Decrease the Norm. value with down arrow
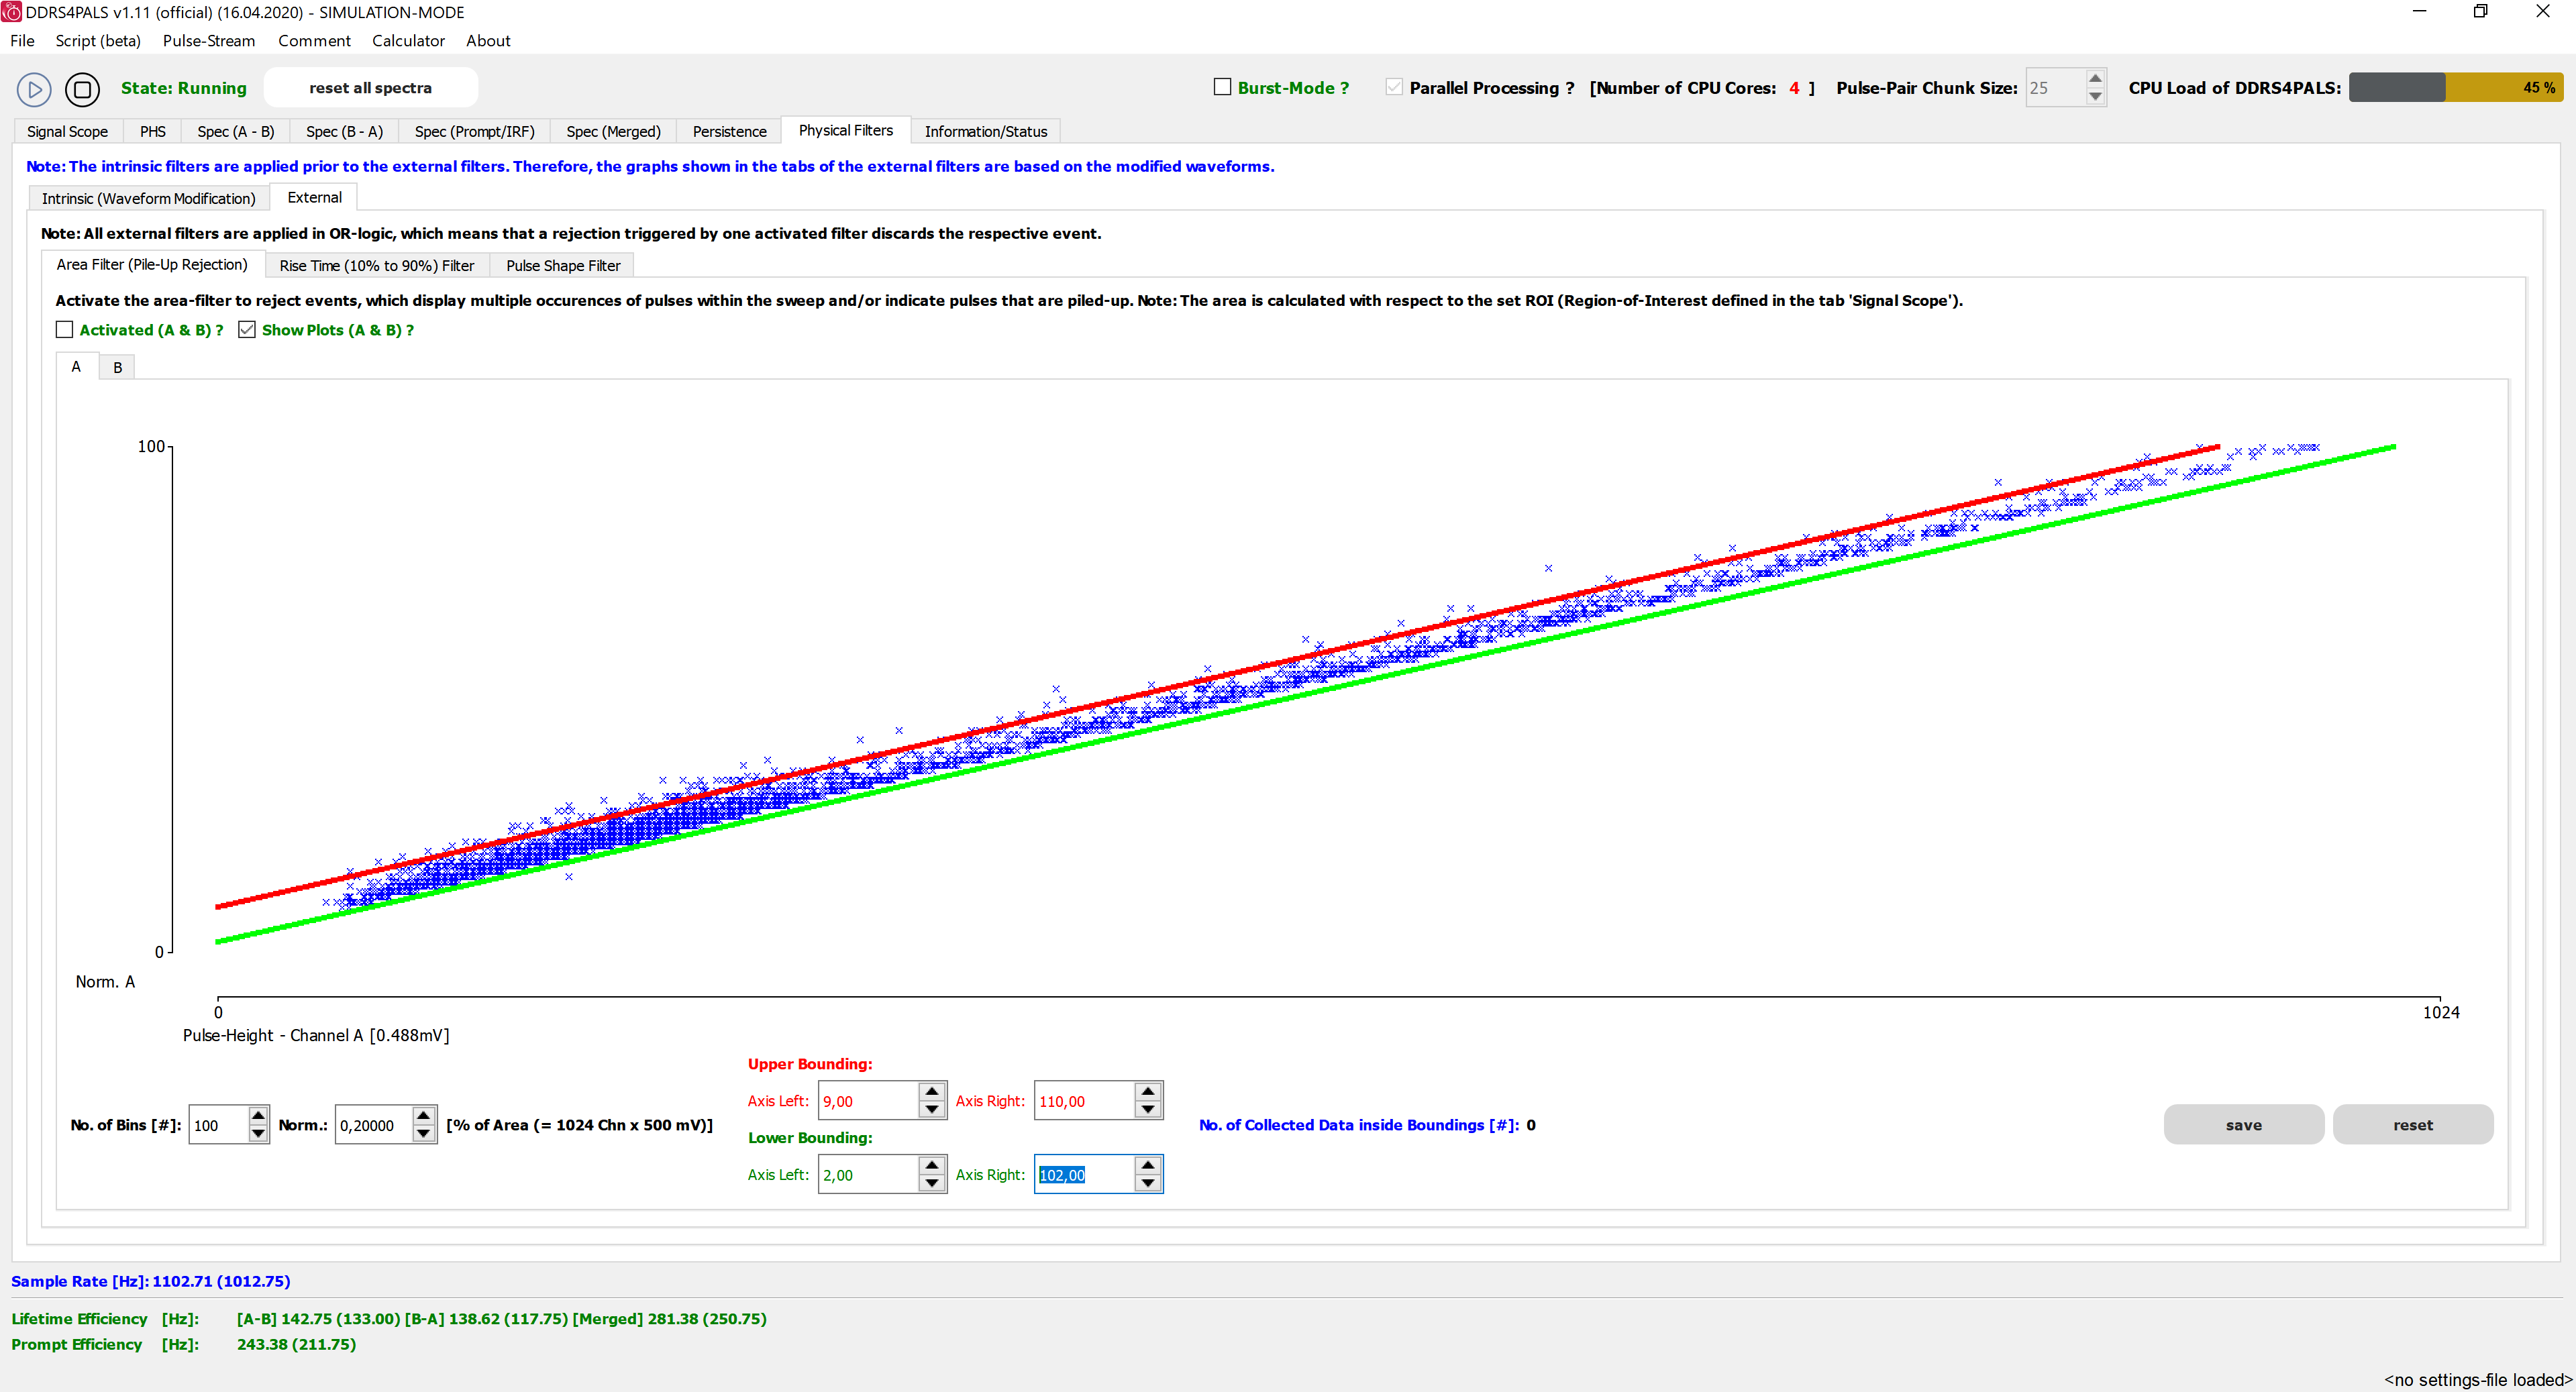Image resolution: width=2576 pixels, height=1392 pixels. click(424, 1134)
